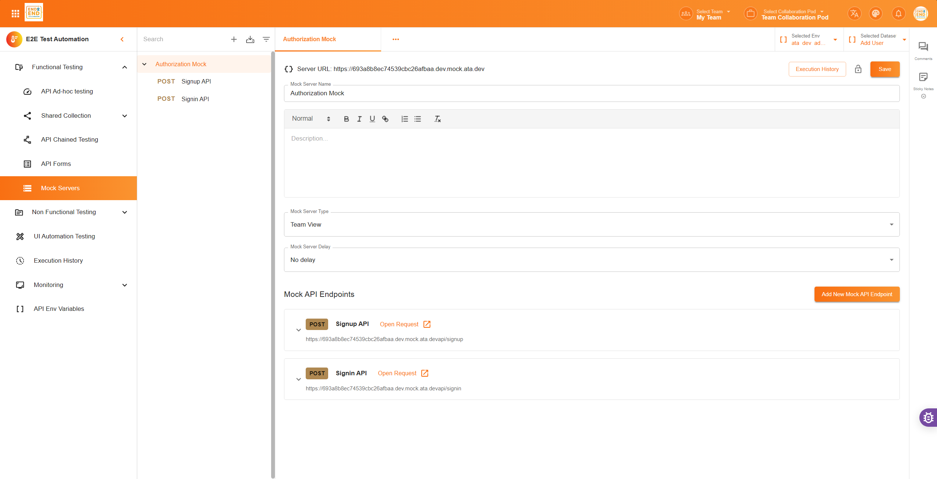
Task: Open the app grid launcher icon
Action: point(15,14)
